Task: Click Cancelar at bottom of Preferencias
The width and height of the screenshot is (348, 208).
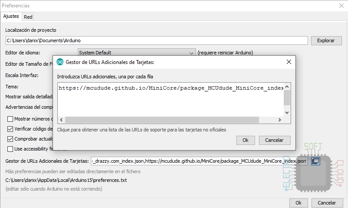Action: tap(327, 203)
